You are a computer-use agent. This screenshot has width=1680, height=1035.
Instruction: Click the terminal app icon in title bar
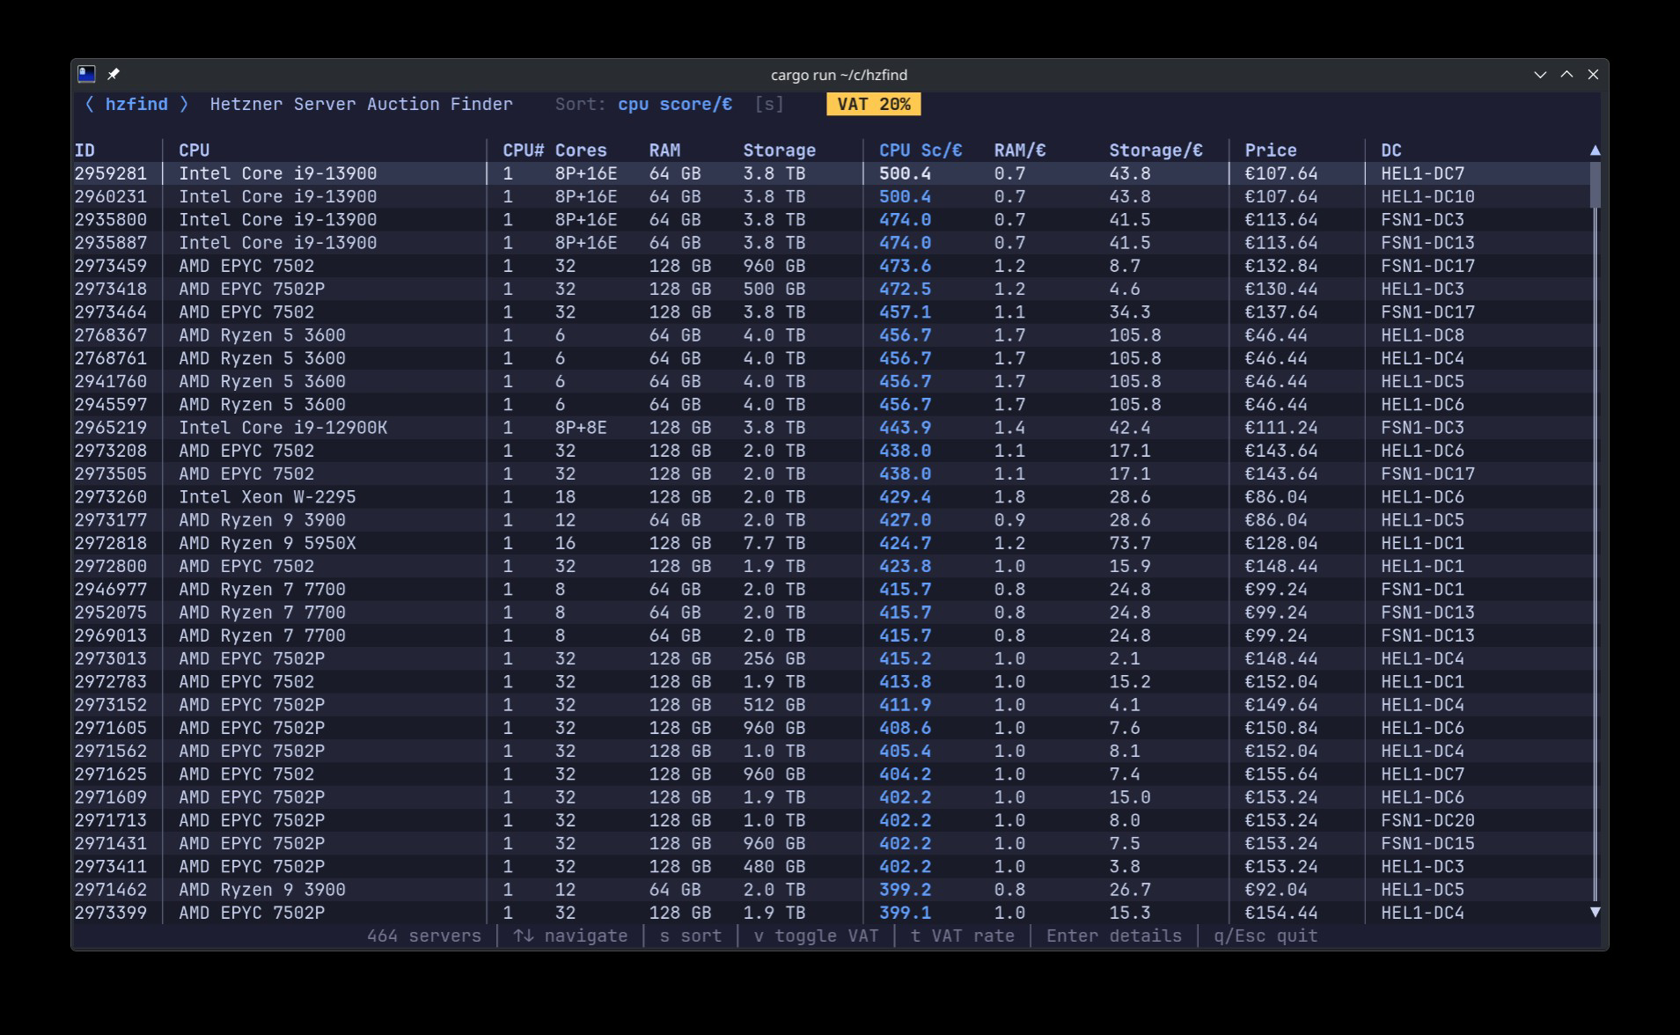[x=86, y=74]
